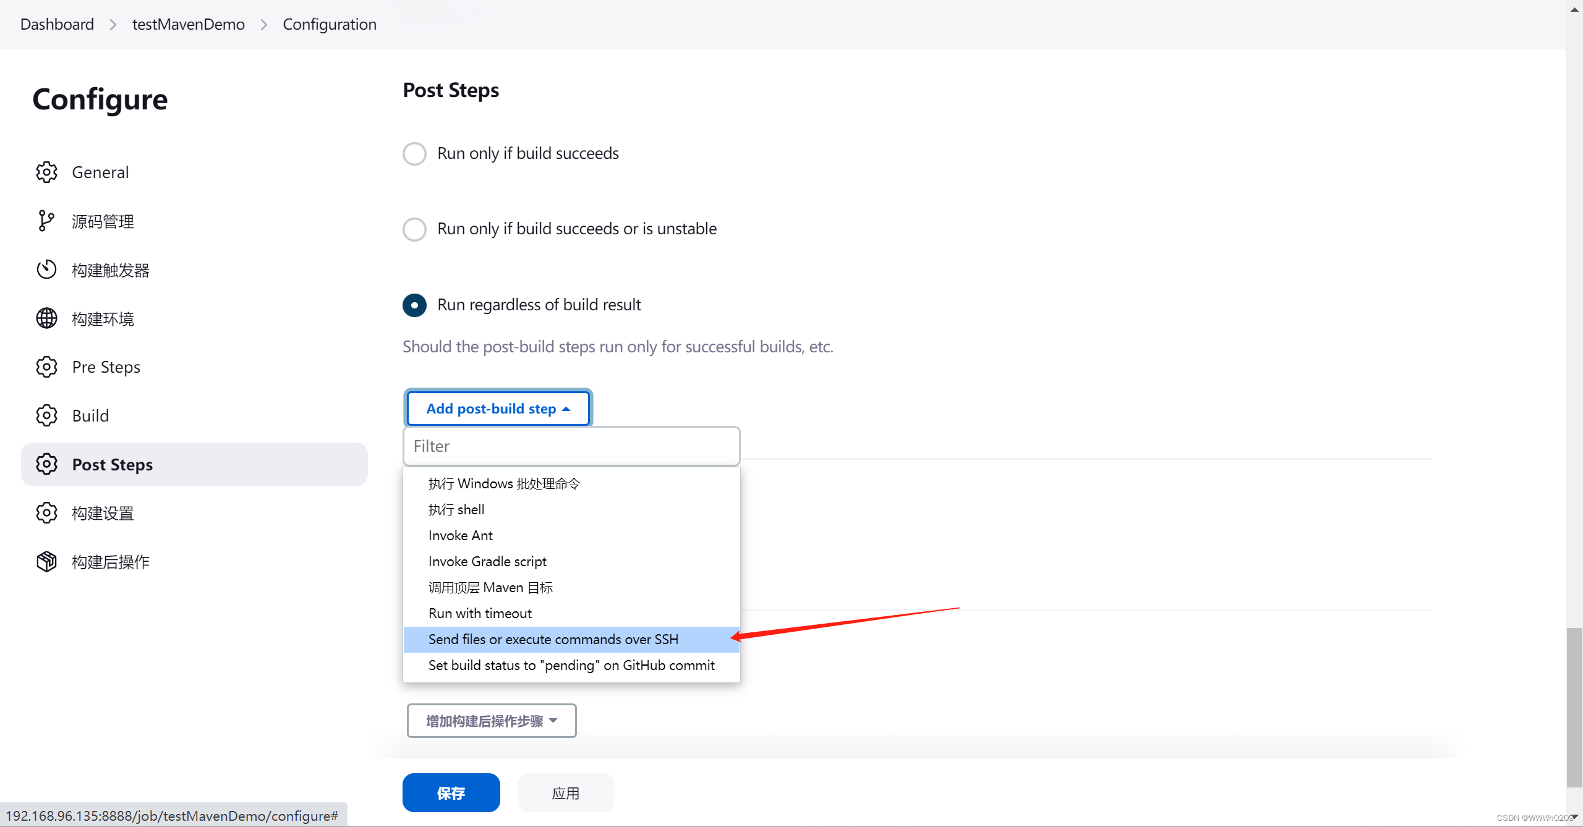Focus the Filter input field
The image size is (1583, 827).
click(571, 446)
